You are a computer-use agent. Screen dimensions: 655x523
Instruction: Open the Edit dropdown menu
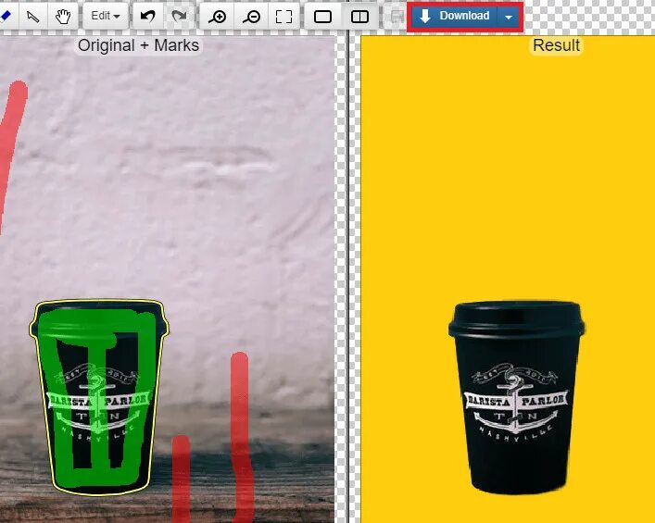click(x=106, y=17)
